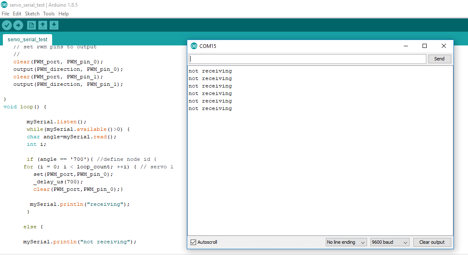Screen dimensions: 468x255
Task: Click the Arduino logo in title bar
Action: pyautogui.click(x=4, y=5)
